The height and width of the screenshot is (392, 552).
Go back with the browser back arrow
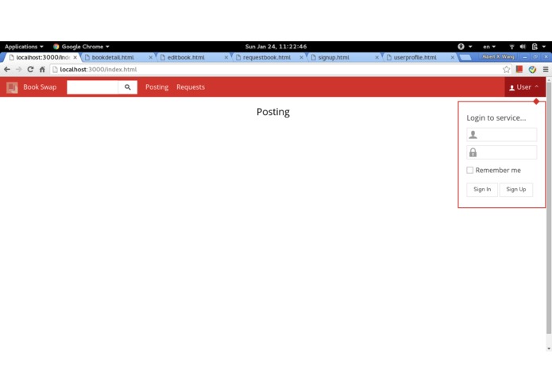(7, 69)
